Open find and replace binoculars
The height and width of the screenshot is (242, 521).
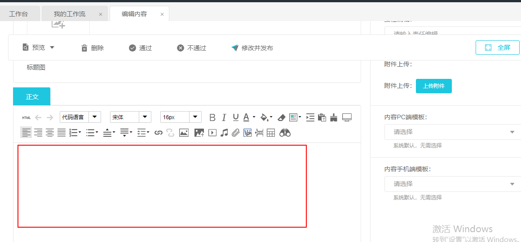(285, 133)
